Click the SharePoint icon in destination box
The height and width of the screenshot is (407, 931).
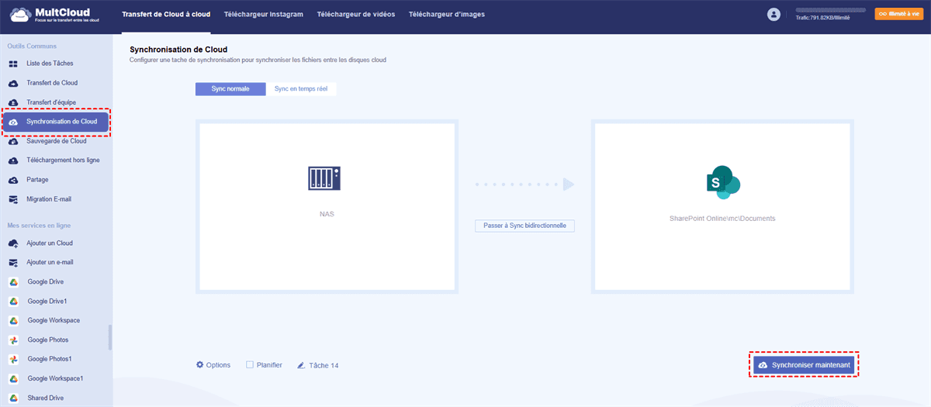point(722,182)
